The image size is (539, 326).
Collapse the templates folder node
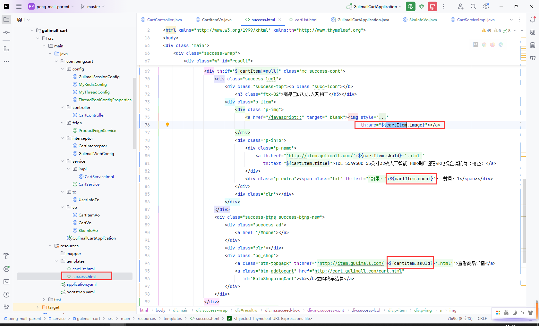[56, 261]
